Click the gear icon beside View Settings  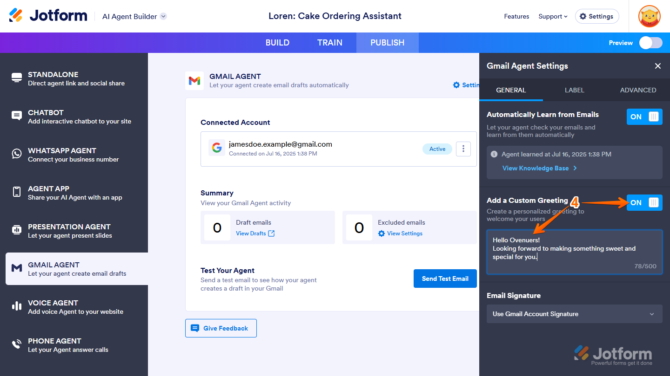[382, 233]
